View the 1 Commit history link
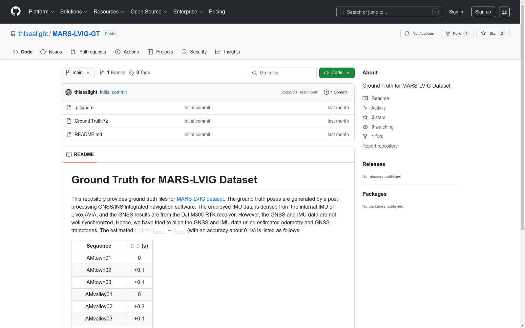525x328 pixels. point(336,92)
